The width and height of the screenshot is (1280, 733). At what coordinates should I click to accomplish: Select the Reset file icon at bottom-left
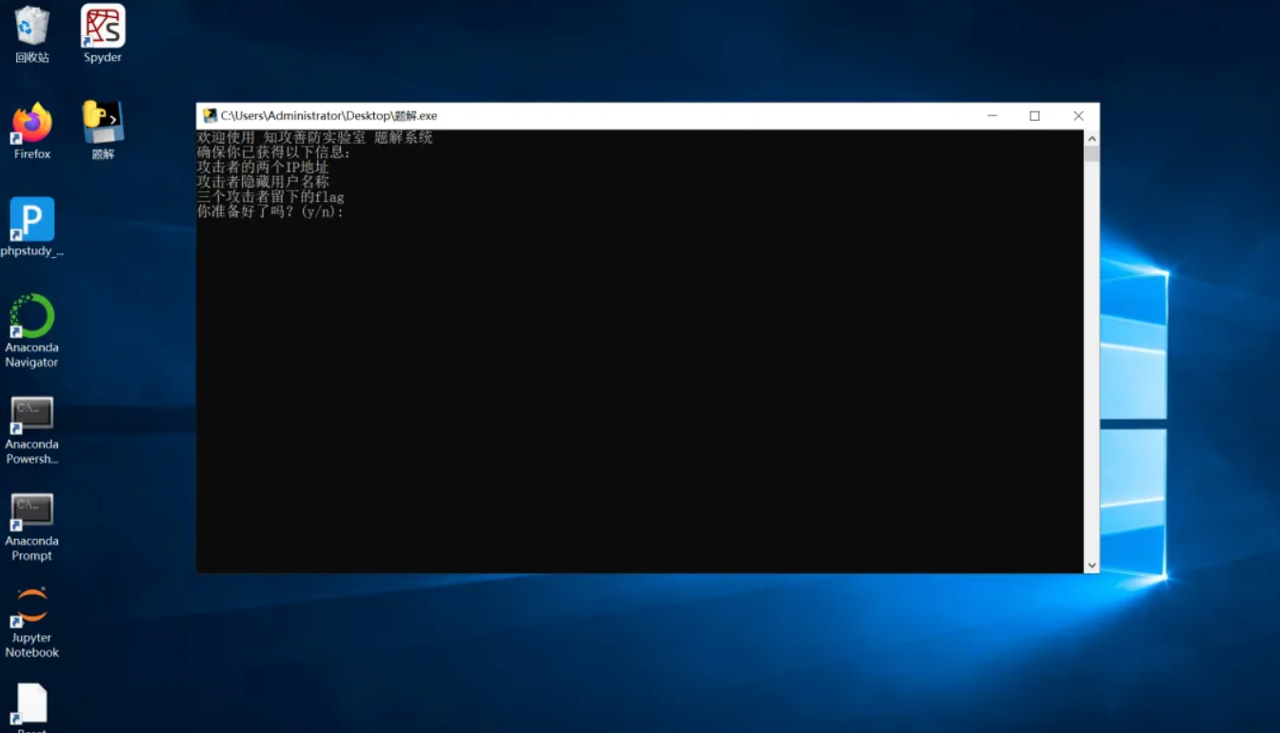pos(31,704)
